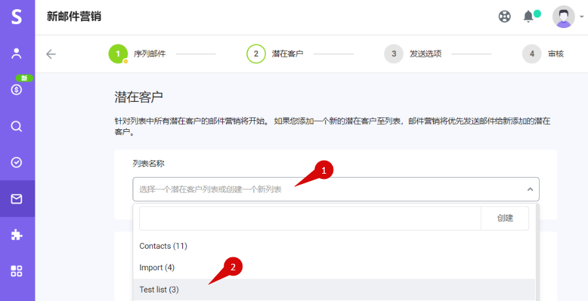Expand the account dropdown arrow beside avatar
Viewport: 588px width, 301px height.
pyautogui.click(x=581, y=17)
